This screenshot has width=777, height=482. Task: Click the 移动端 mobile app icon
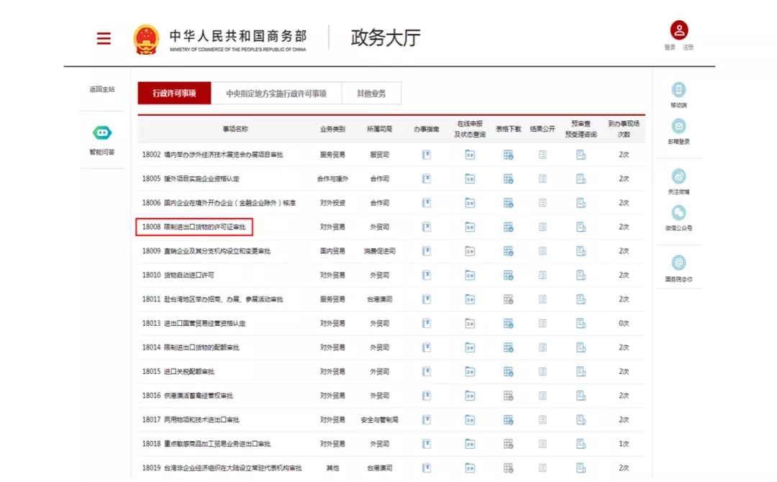(x=679, y=89)
